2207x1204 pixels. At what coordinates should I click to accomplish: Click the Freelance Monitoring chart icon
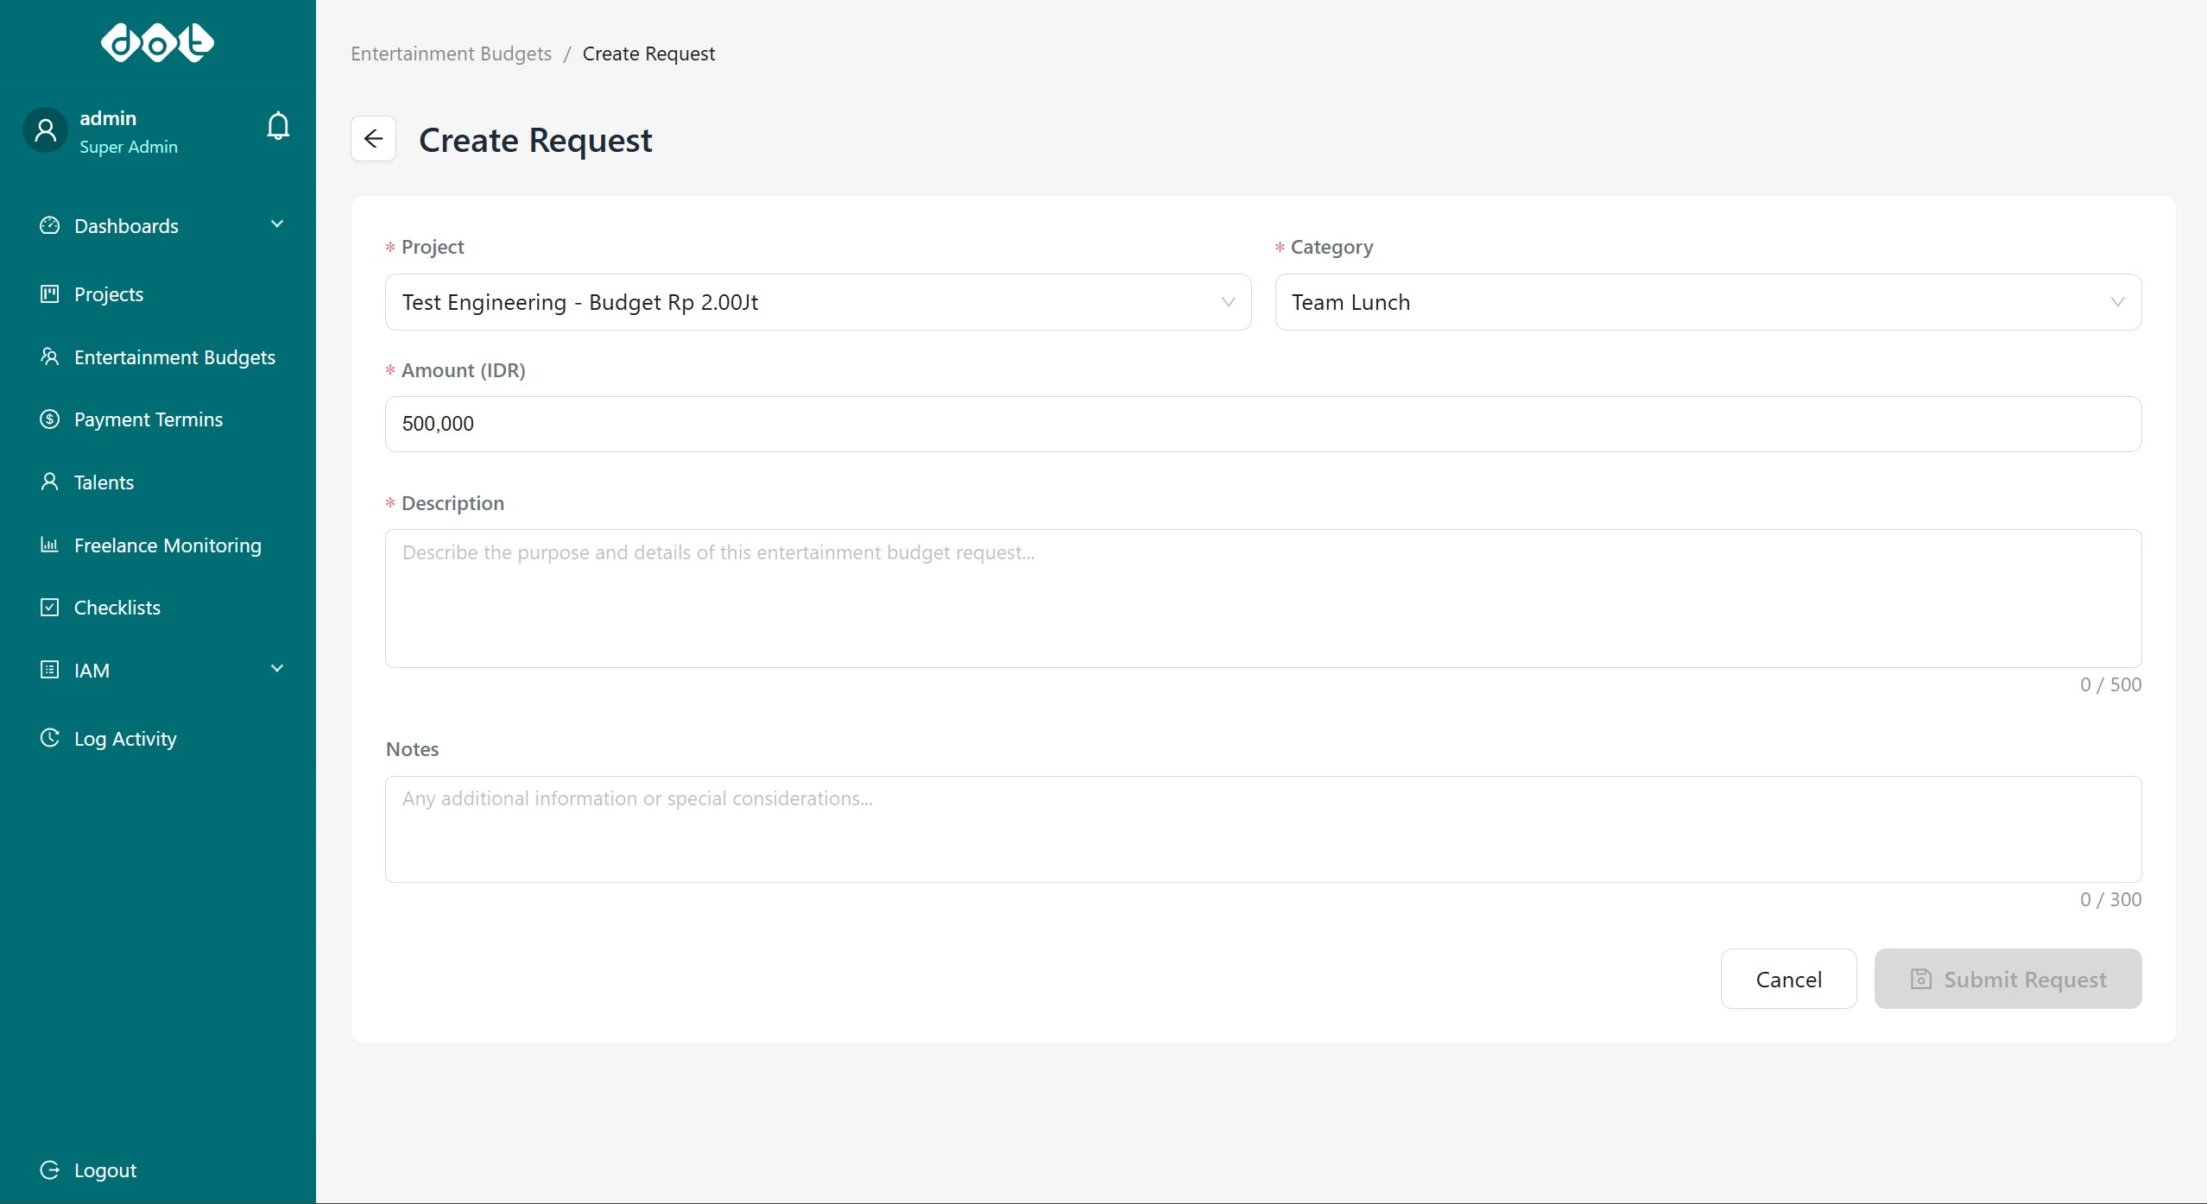pos(49,545)
